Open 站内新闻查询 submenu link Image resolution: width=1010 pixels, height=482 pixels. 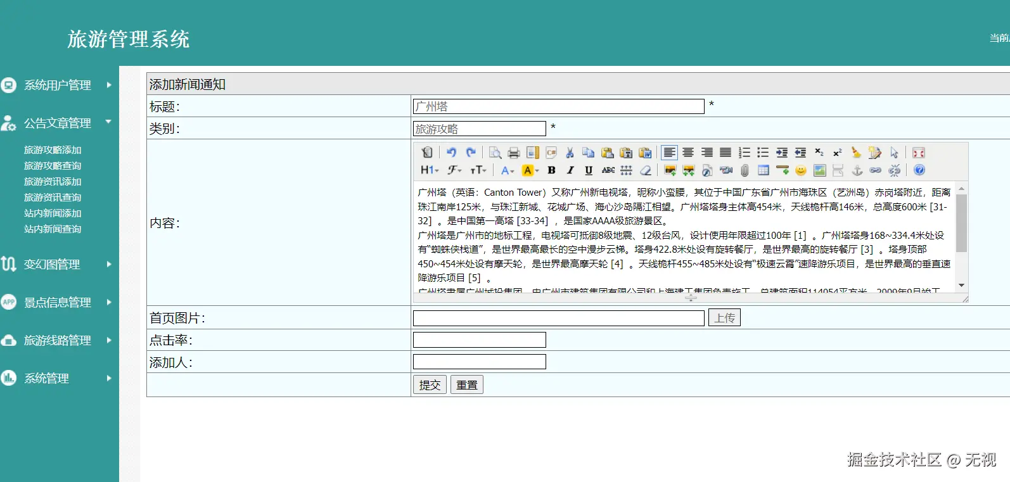pos(53,229)
